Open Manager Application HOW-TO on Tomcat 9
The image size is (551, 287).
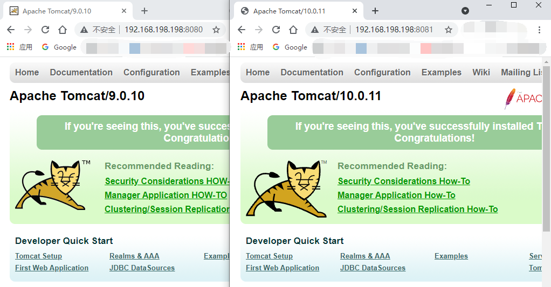point(166,195)
